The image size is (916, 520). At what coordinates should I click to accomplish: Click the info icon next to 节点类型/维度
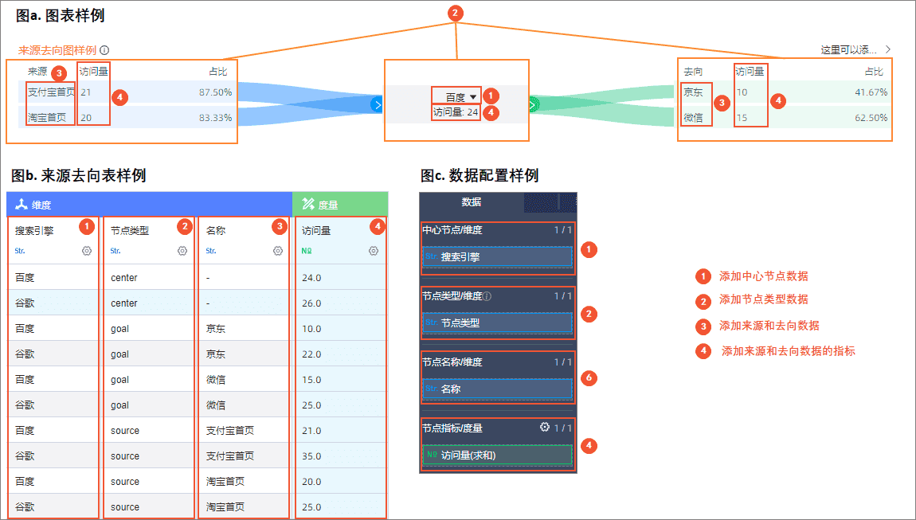[x=487, y=296]
